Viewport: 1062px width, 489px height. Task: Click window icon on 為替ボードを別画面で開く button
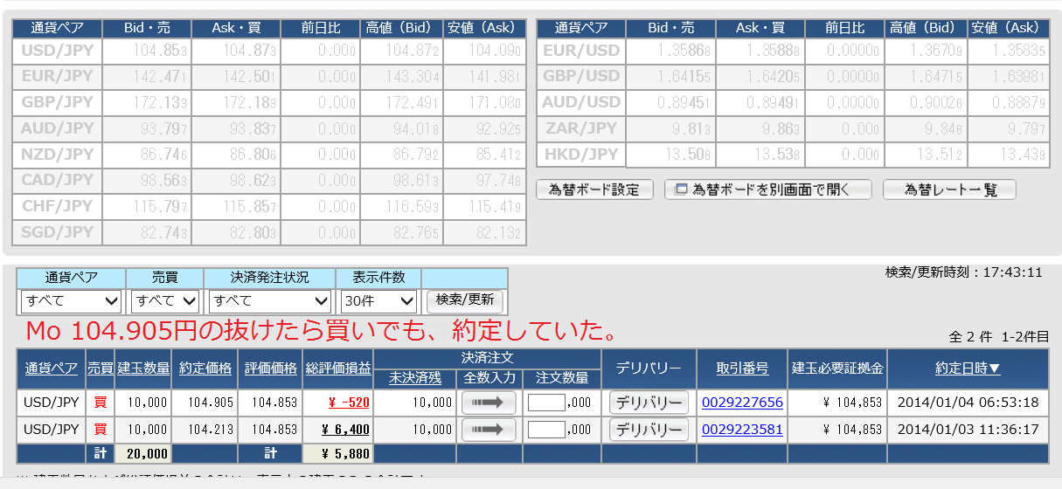coord(681,189)
